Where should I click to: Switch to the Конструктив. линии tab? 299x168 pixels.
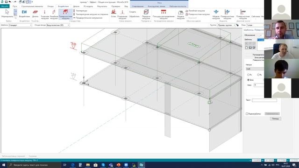pyautogui.click(x=157, y=6)
